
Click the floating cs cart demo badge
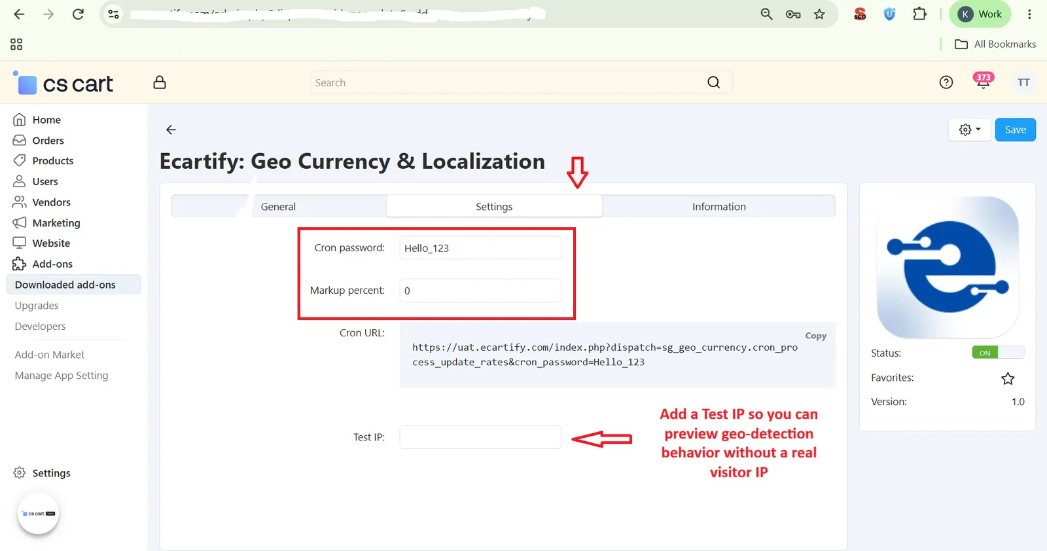click(x=38, y=514)
